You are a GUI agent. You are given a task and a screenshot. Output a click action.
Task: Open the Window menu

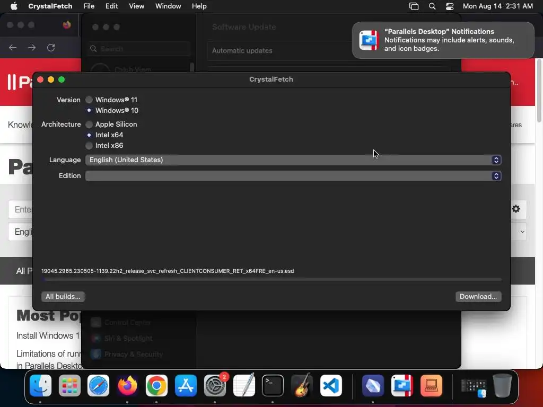pos(168,6)
